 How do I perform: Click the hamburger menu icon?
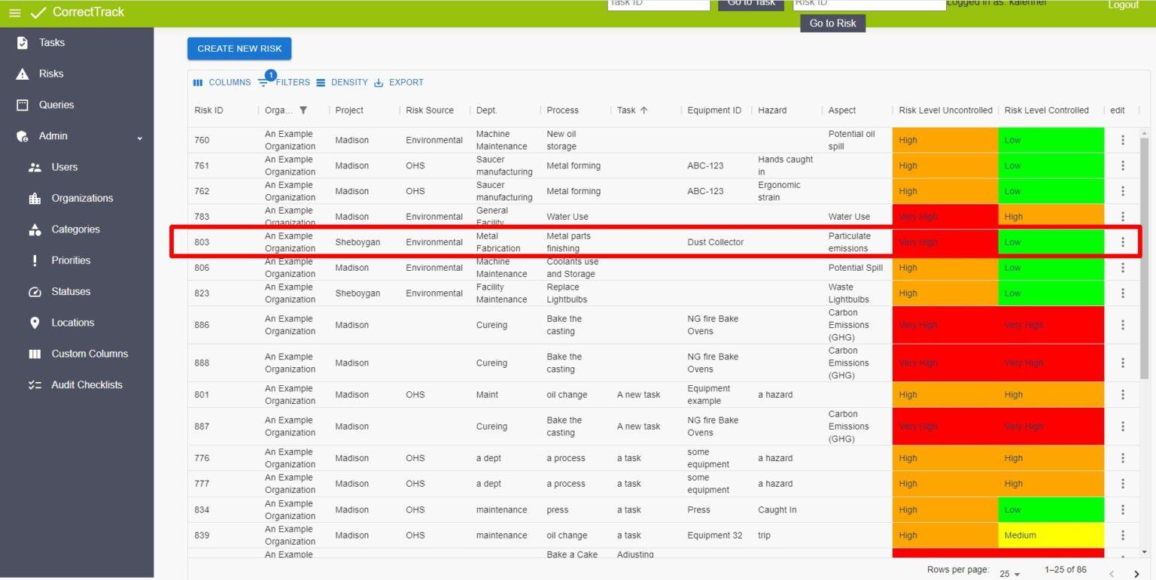[14, 13]
